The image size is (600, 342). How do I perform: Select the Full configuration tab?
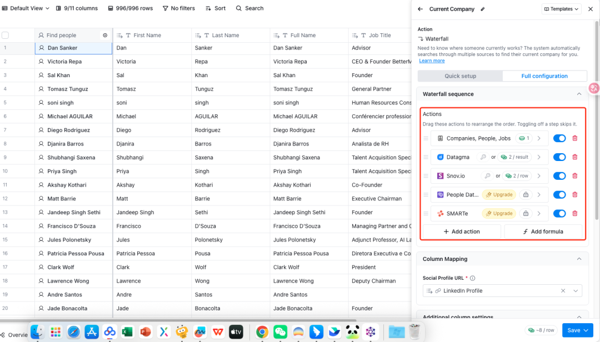(544, 76)
